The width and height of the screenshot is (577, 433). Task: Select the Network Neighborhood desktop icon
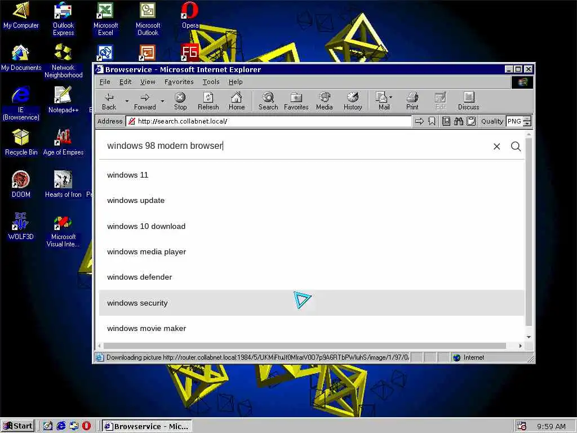(x=63, y=61)
